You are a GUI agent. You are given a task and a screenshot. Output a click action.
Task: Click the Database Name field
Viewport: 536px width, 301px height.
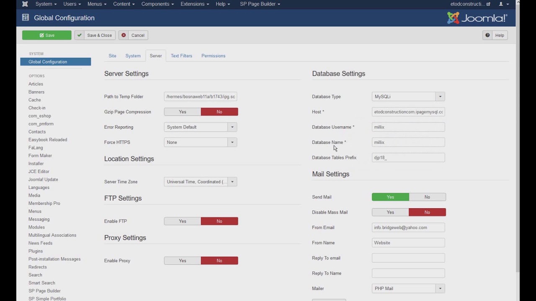[x=408, y=142]
